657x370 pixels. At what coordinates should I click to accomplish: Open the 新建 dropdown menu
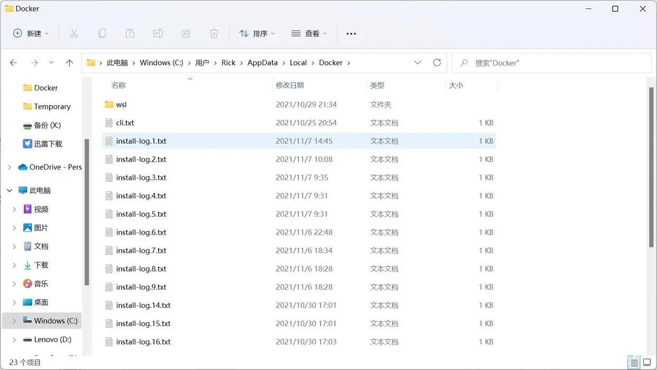31,33
